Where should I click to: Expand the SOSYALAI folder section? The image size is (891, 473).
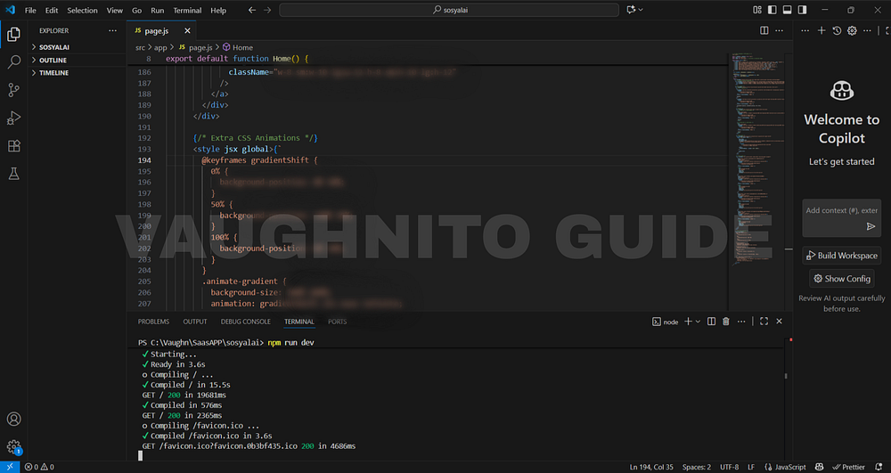point(77,47)
